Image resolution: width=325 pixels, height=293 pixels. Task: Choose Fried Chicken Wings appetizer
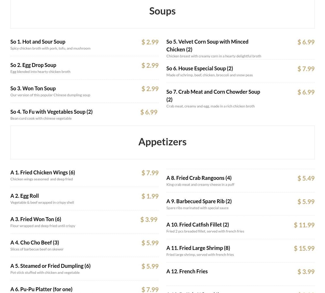click(43, 173)
